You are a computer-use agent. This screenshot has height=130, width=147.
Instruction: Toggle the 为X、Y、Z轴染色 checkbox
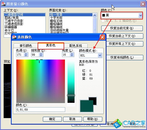[x=103, y=21]
